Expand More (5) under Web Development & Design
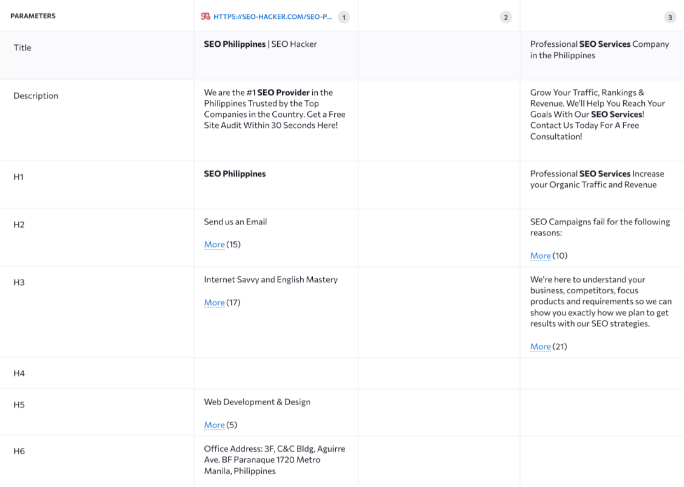684x487 pixels. click(214, 425)
